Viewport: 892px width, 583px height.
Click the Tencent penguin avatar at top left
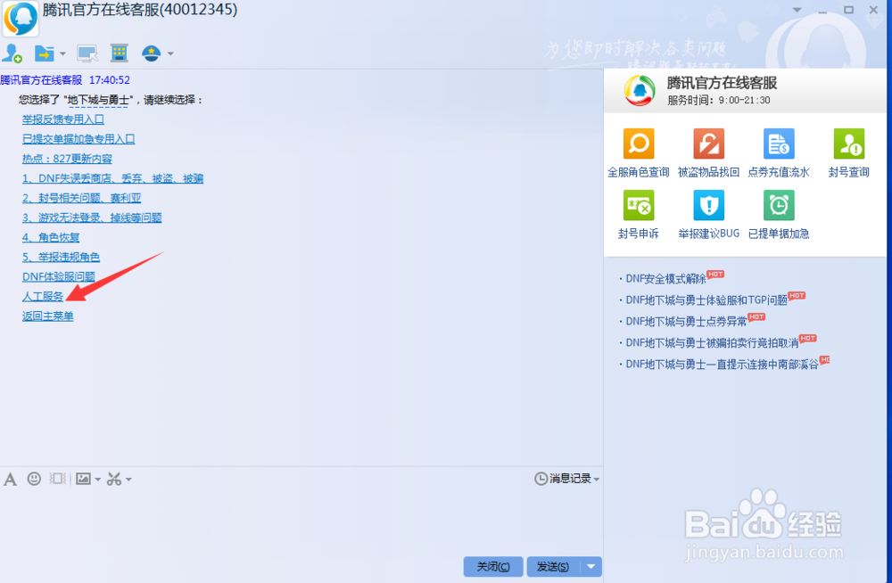(x=21, y=18)
